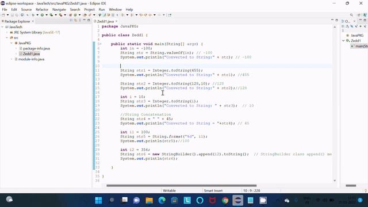Open File Explorer from taskbar
The image size is (368, 207).
[149, 201]
